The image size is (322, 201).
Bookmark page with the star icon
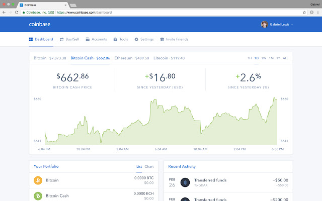[x=304, y=12]
